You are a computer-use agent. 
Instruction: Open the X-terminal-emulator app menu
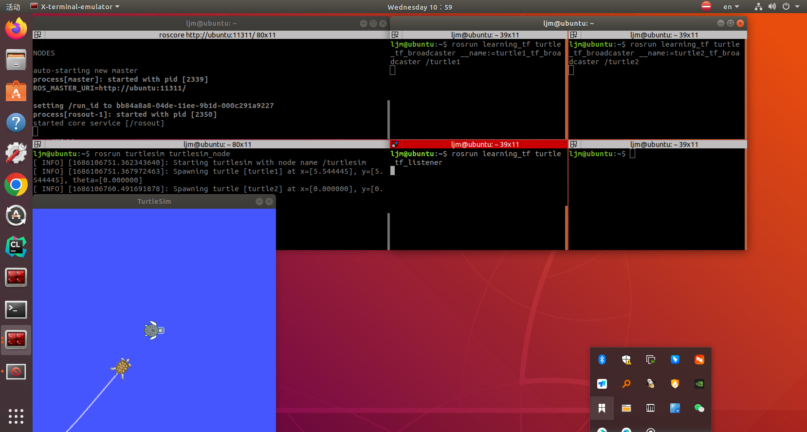tap(75, 7)
